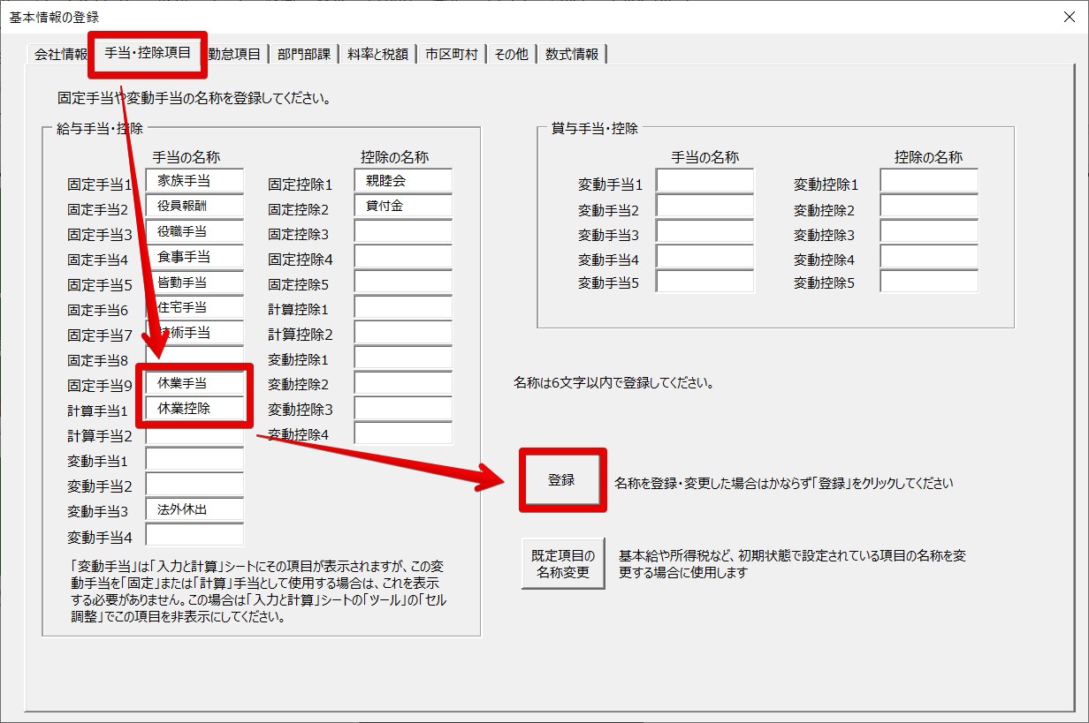This screenshot has width=1089, height=723.
Task: Switch to the 会社情報 tab
Action: tap(60, 55)
